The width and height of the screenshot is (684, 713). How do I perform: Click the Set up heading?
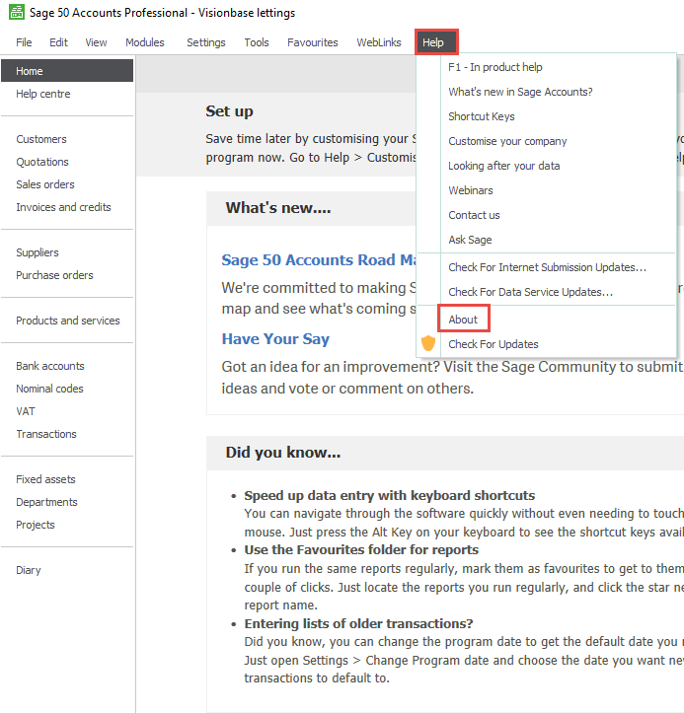pyautogui.click(x=229, y=111)
